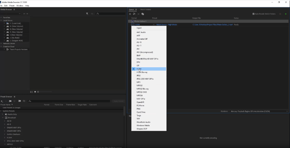
Task: Remove the selected item with Queue minus icon
Action: (x=138, y=14)
